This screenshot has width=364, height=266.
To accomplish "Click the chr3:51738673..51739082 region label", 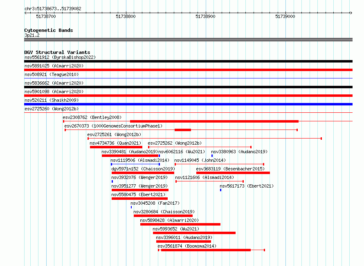I will [53, 9].
